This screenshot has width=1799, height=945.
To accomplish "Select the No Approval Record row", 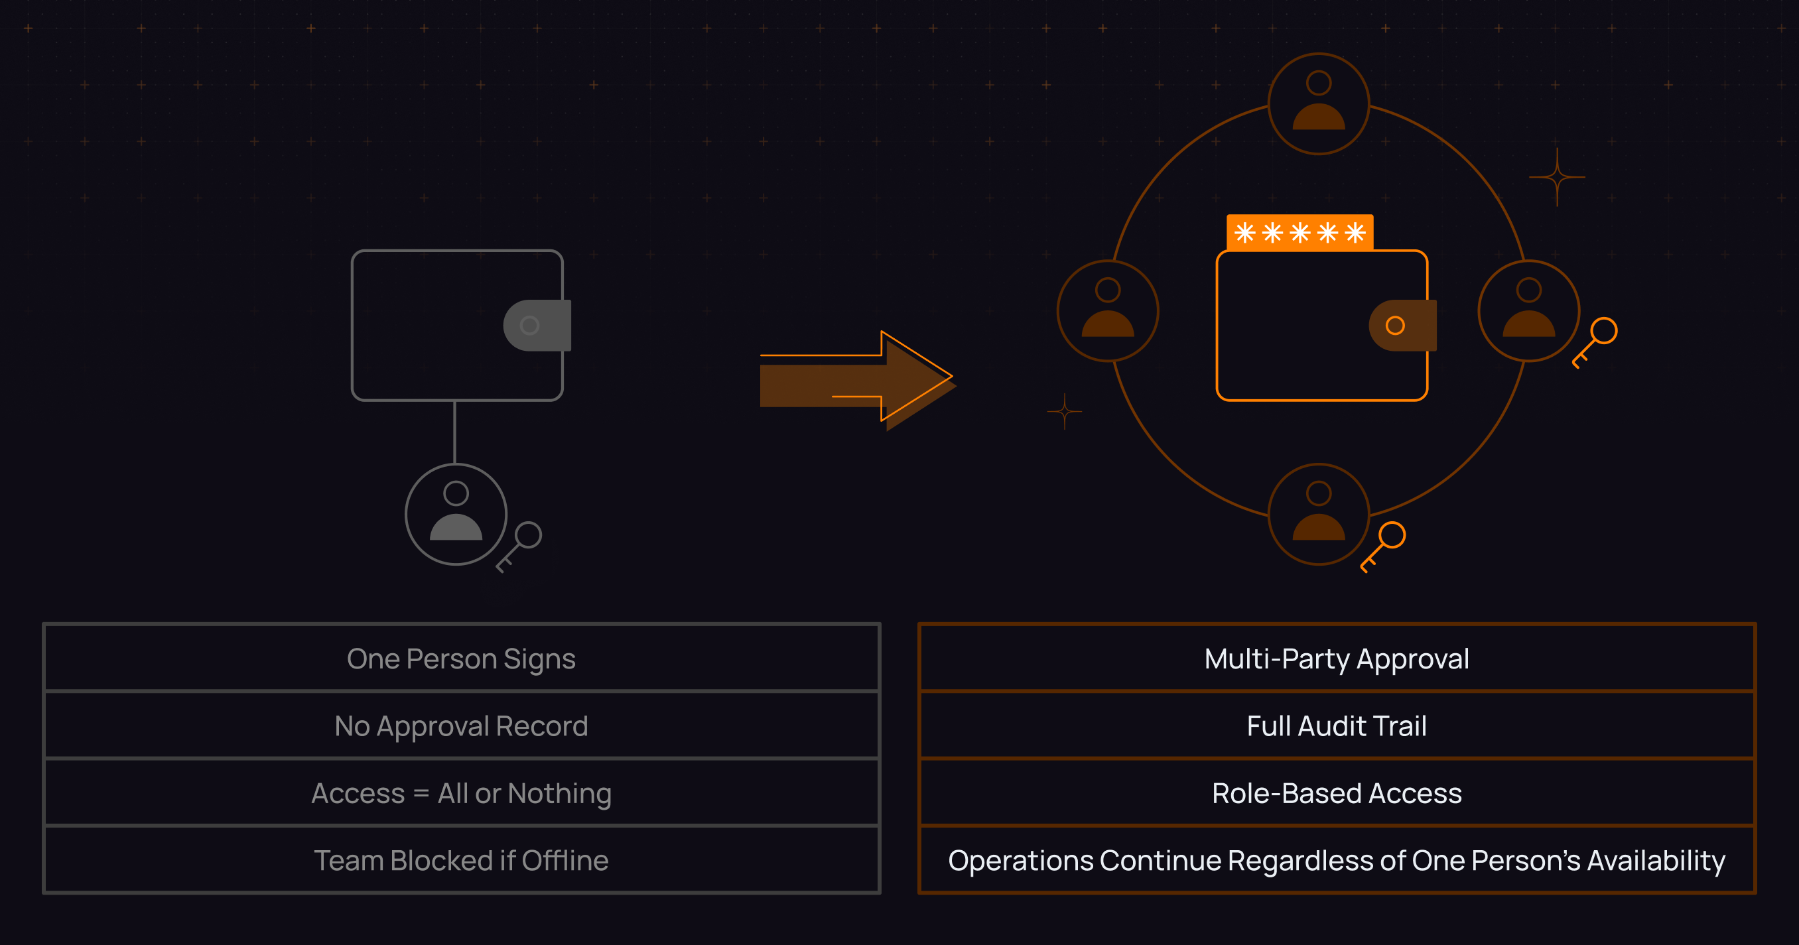I will (461, 726).
